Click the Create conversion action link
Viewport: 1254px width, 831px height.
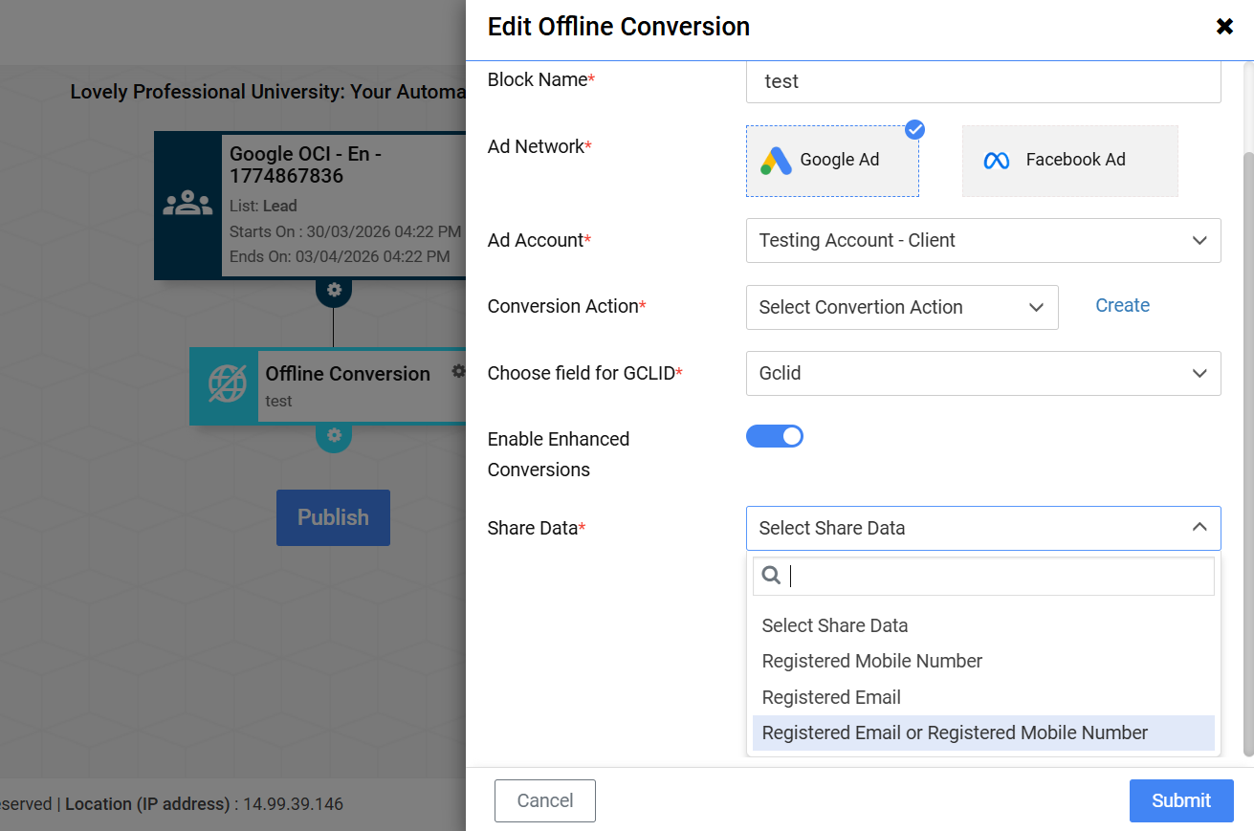coord(1122,306)
